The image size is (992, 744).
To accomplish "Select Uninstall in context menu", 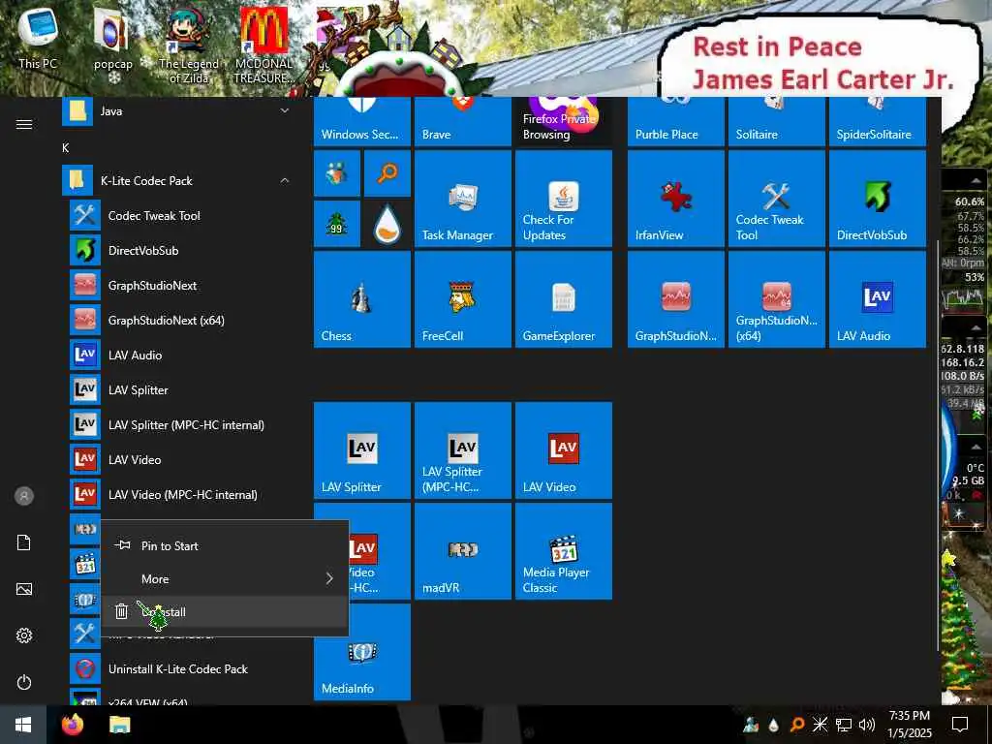I will coord(225,612).
